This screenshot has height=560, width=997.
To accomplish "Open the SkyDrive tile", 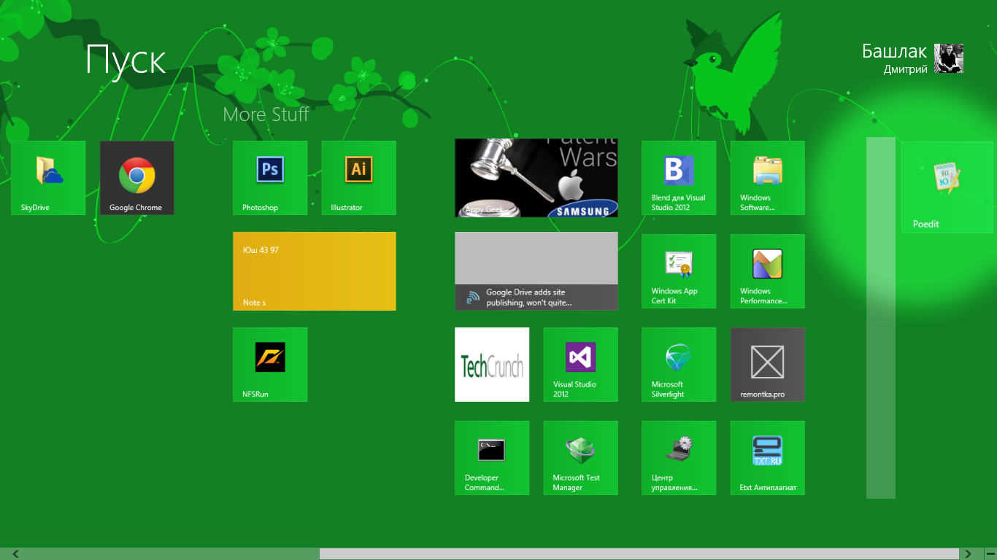I will pyautogui.click(x=48, y=178).
